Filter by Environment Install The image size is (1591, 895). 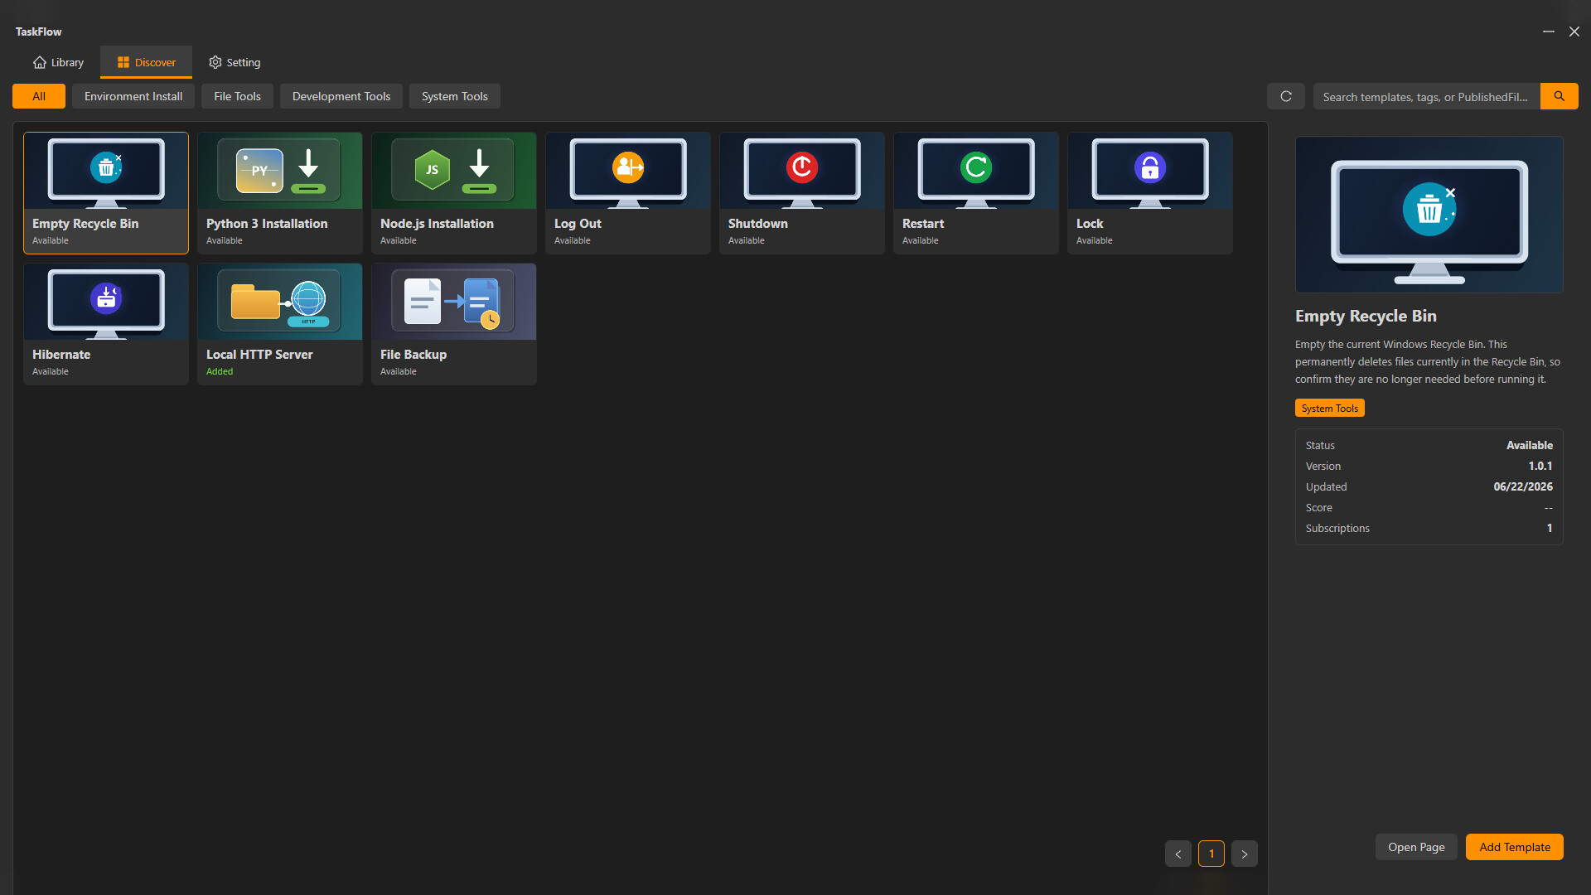pos(133,96)
